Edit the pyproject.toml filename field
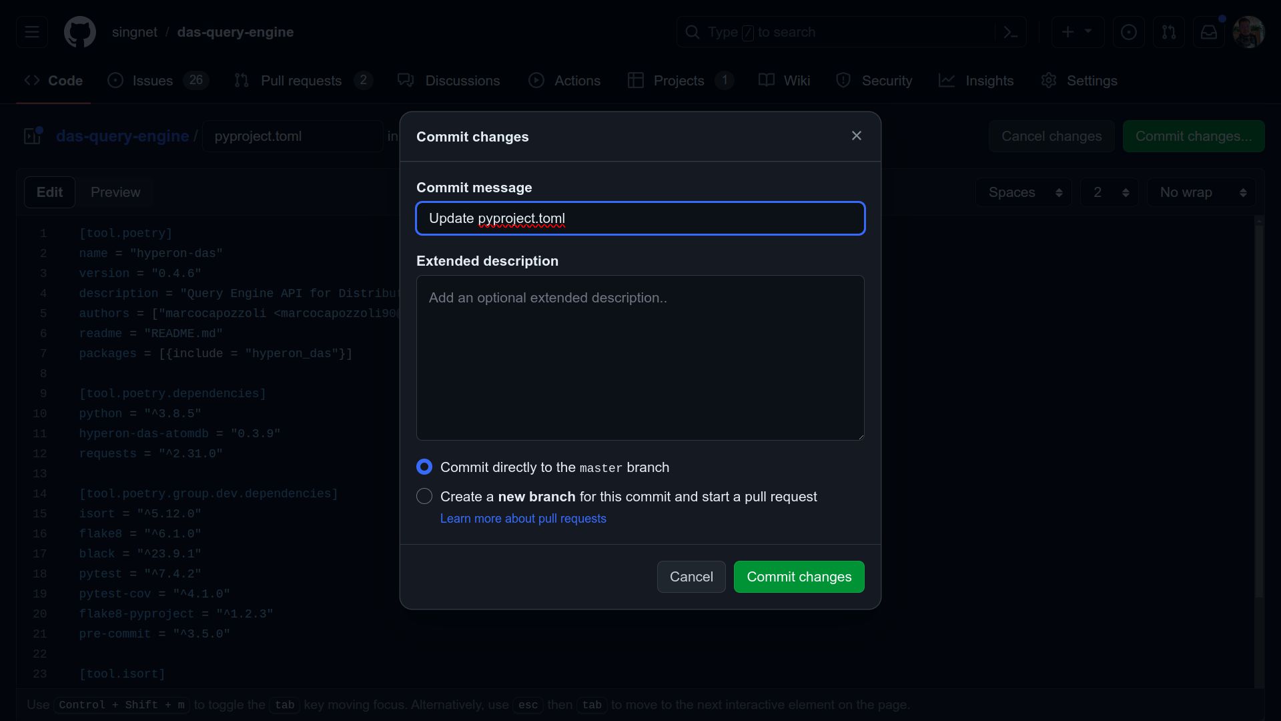The image size is (1281, 721). (x=293, y=136)
